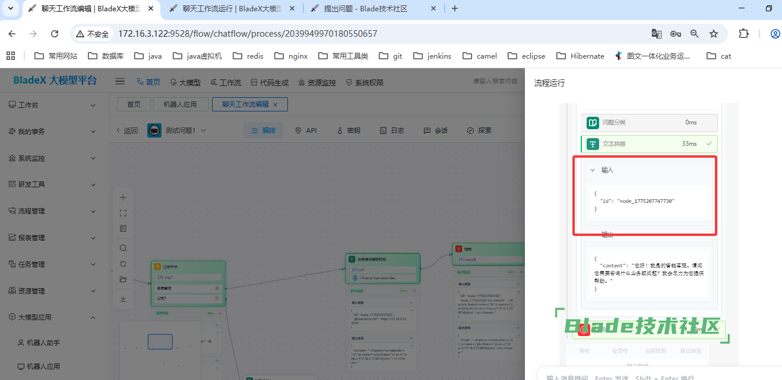
Task: Click the hamburger menu collapse icon
Action: (x=120, y=82)
